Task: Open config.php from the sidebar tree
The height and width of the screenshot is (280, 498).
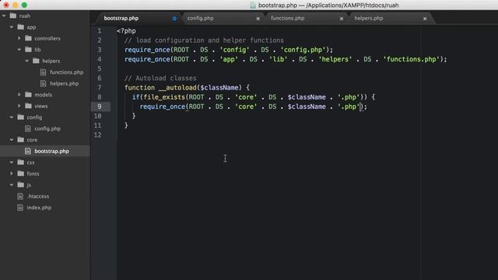Action: [x=47, y=128]
